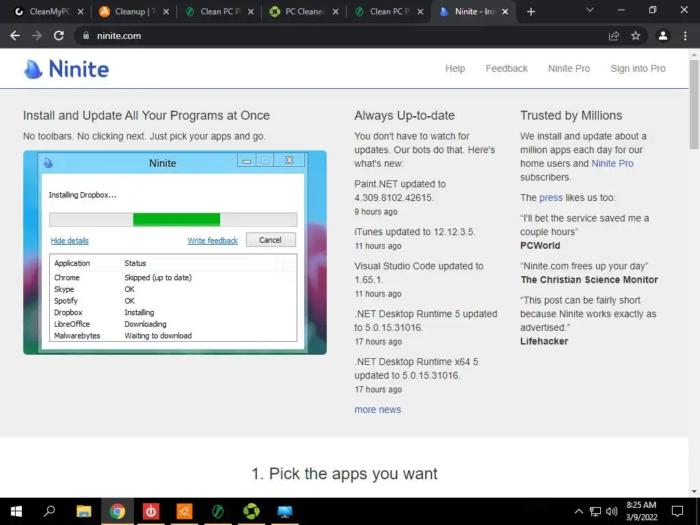Show hidden system tray icons
This screenshot has width=700, height=525.
click(578, 511)
